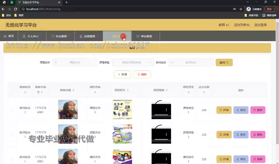
Task: Click 详情 button in row with 326 clicks
Action: [224, 159]
